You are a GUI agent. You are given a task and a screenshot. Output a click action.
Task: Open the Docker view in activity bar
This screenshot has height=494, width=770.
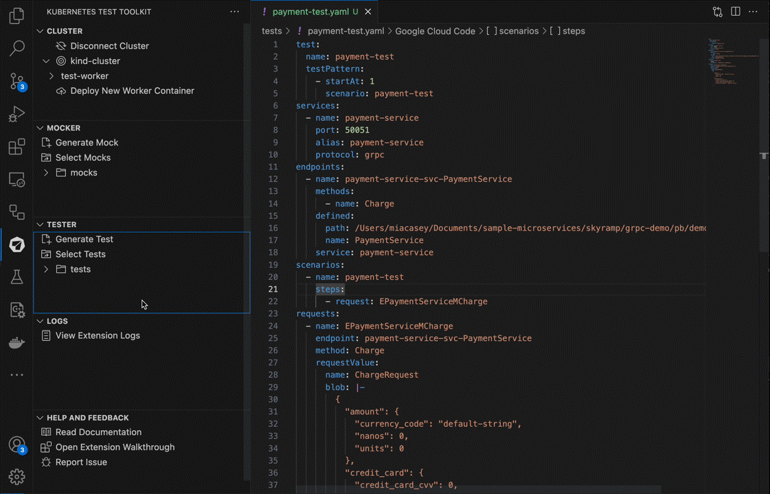[16, 342]
